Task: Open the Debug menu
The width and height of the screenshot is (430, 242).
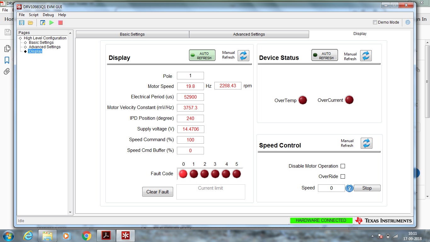Action: (48, 15)
